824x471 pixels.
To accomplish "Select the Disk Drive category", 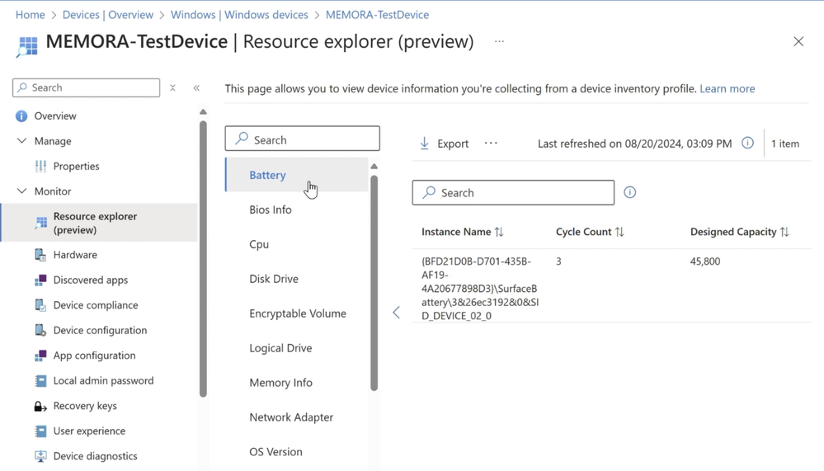I will point(297,279).
